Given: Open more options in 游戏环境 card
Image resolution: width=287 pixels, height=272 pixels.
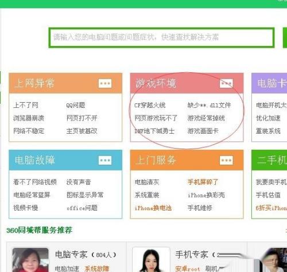Looking at the screenshot, I should tap(226, 83).
